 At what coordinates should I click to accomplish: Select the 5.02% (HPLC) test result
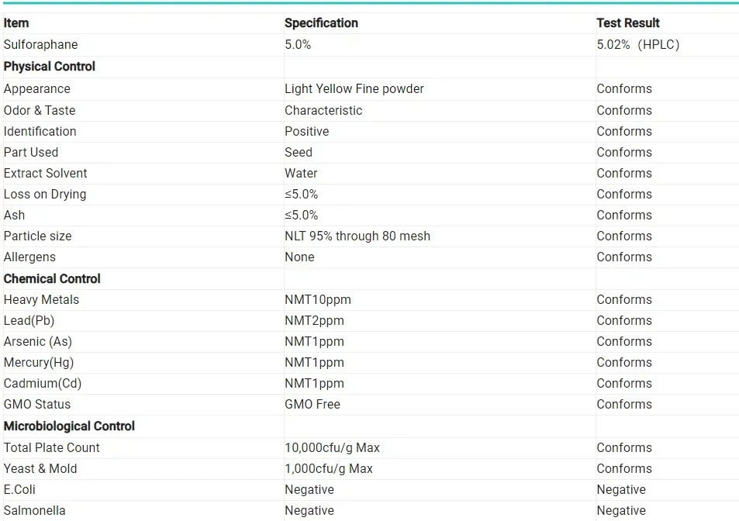pyautogui.click(x=637, y=45)
